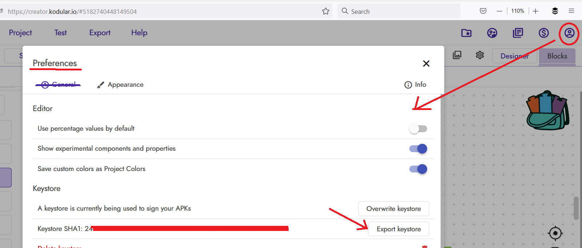Center the workspace using crosshair icon
This screenshot has height=248, width=582.
(555, 233)
